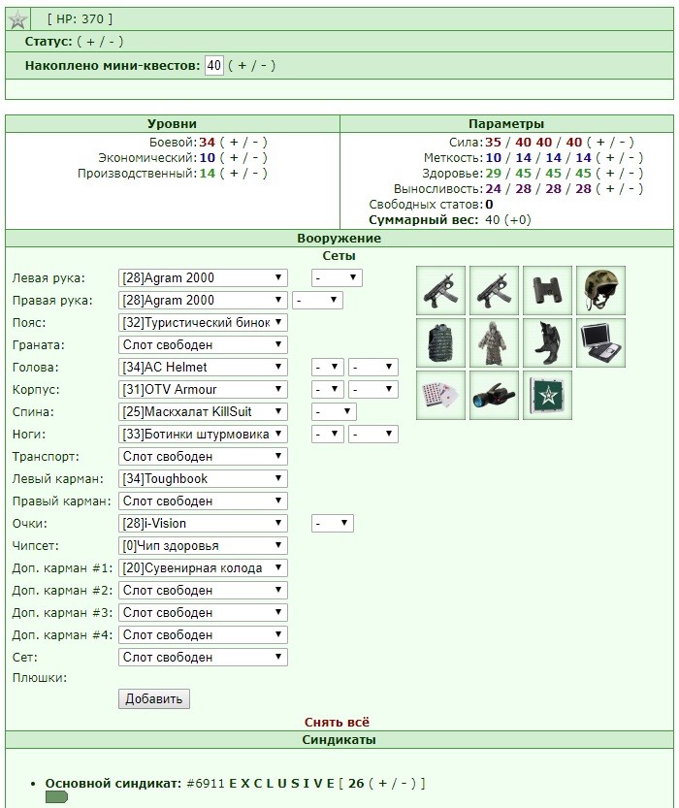Click the Toughbook laptop icon

click(600, 342)
